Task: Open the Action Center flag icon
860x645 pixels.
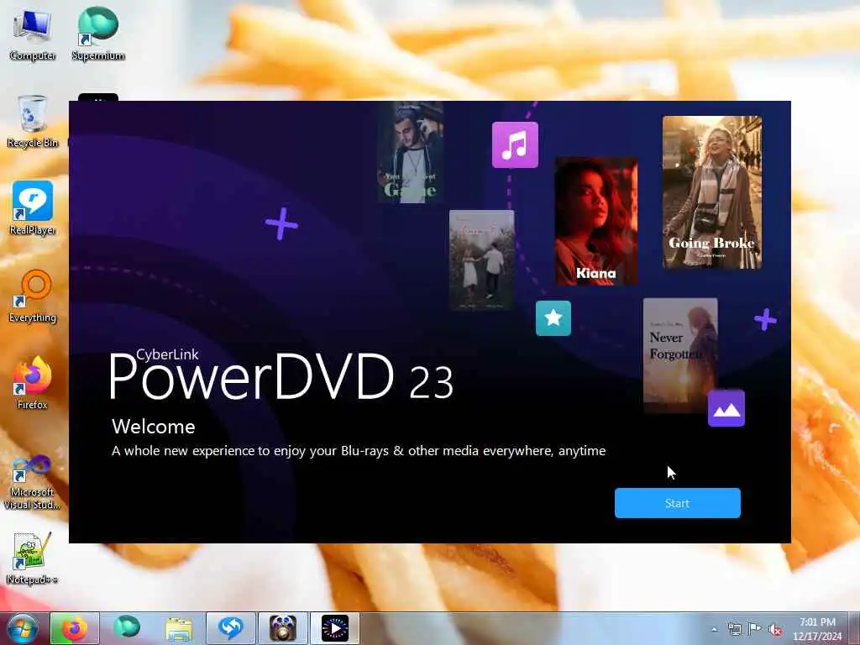Action: 755,629
